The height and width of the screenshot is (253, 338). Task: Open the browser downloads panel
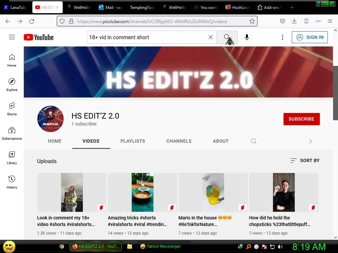click(294, 21)
